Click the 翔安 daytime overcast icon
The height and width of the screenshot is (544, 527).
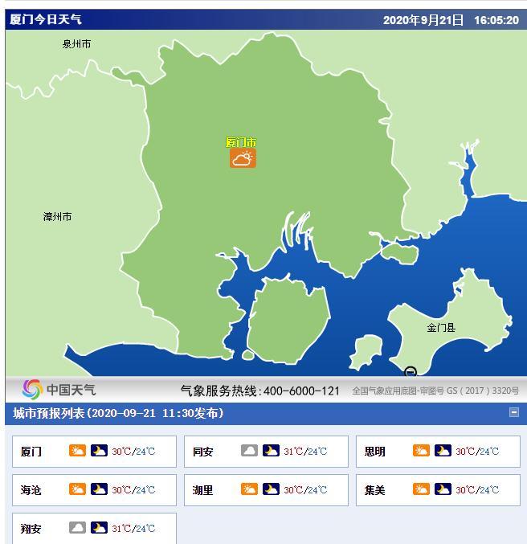[77, 528]
